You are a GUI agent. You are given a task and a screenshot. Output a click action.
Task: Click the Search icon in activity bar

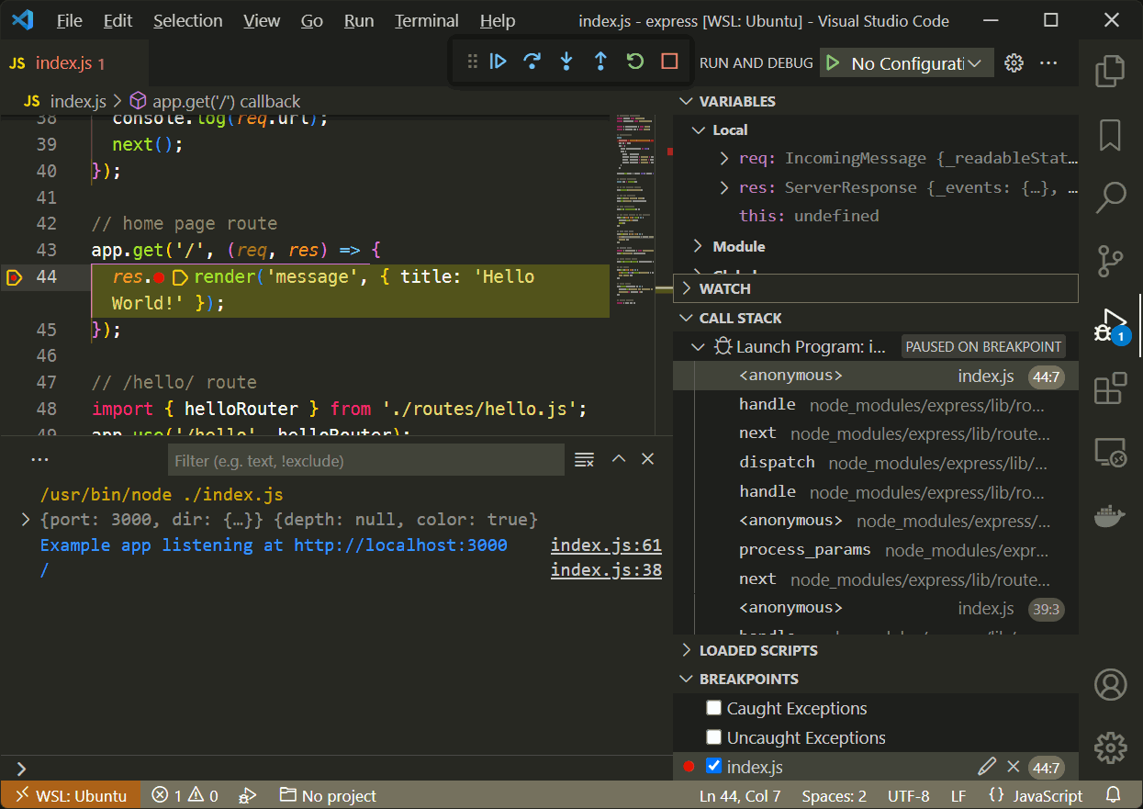coord(1110,197)
